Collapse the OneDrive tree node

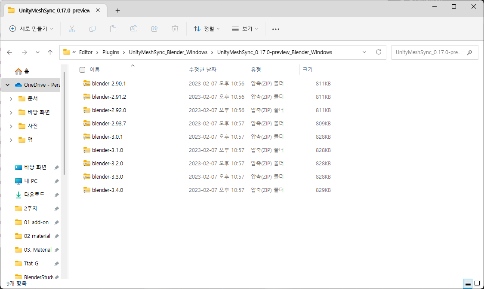click(7, 85)
